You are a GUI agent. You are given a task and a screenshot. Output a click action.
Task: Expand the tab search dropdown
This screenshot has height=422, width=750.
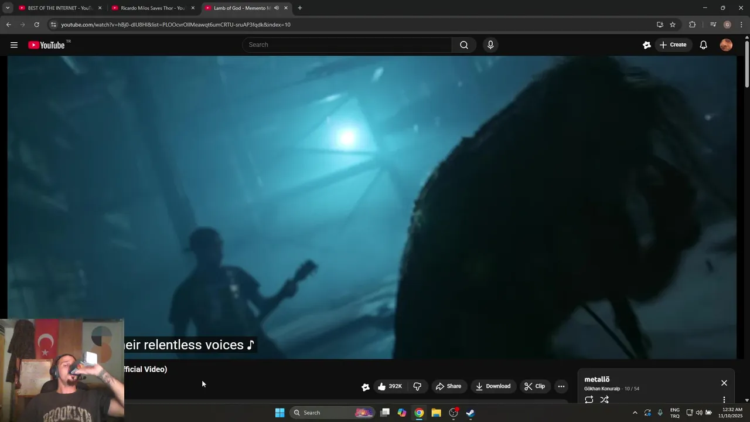pos(8,8)
